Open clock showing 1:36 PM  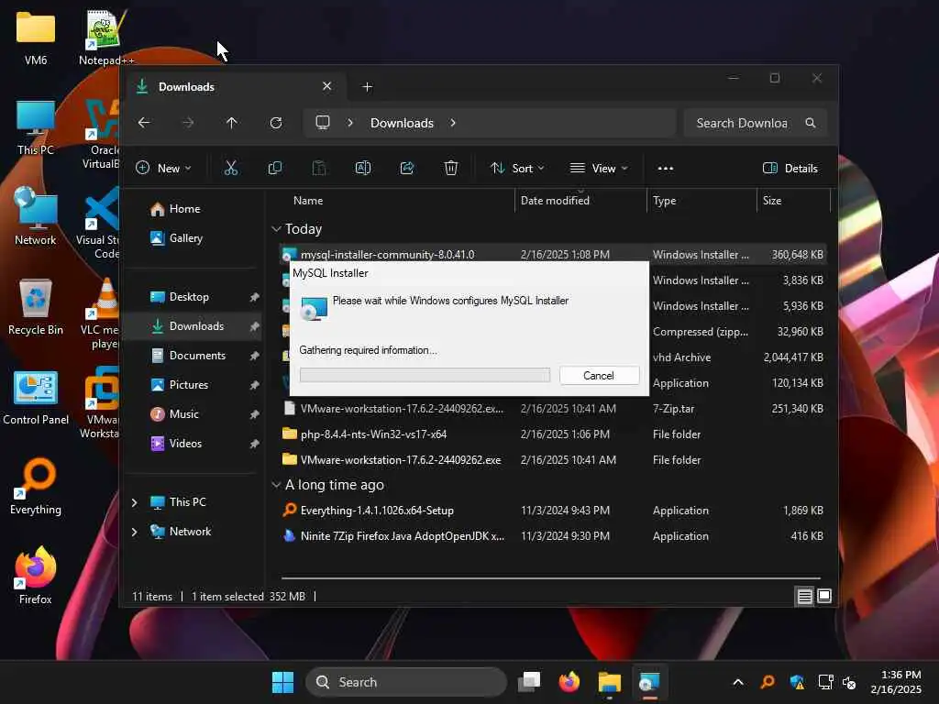point(896,682)
